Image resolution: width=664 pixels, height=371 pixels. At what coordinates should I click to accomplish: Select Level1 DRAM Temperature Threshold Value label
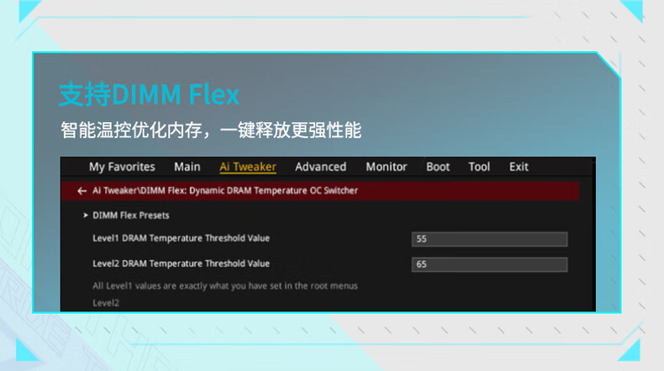pos(181,239)
